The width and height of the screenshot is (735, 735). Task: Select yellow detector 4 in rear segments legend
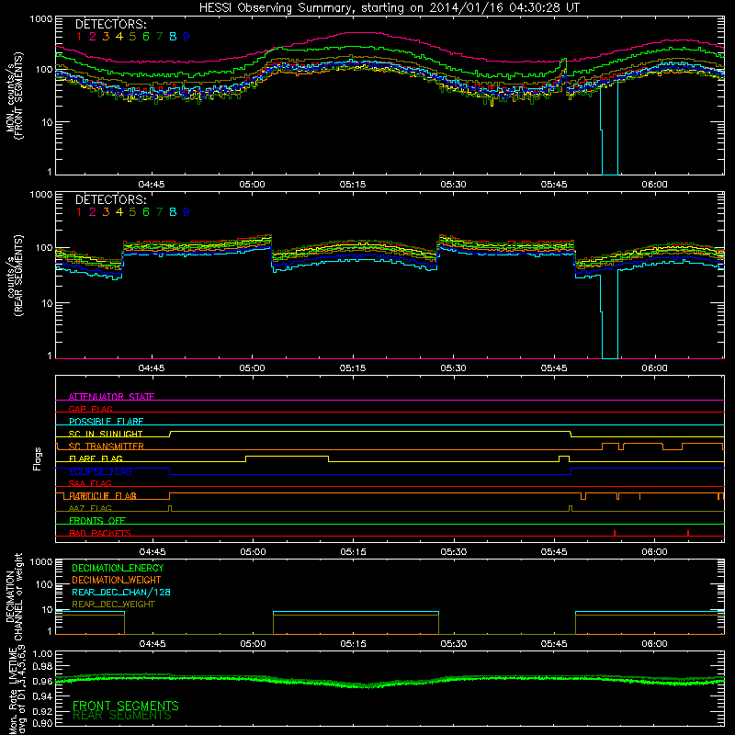(x=119, y=212)
